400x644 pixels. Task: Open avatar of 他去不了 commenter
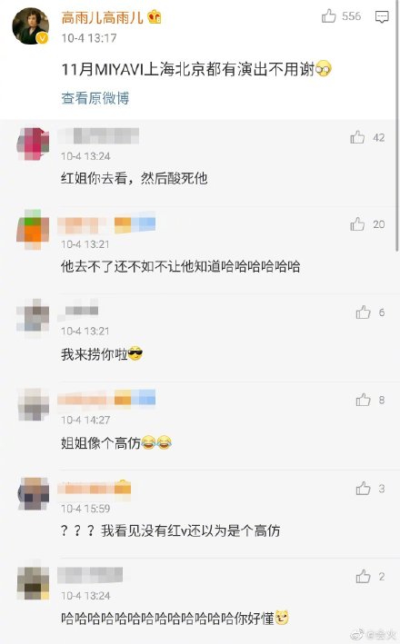33,230
